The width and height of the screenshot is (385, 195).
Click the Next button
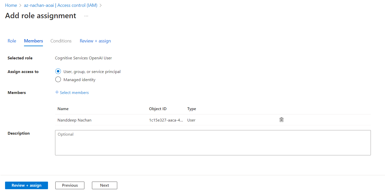pos(104,185)
